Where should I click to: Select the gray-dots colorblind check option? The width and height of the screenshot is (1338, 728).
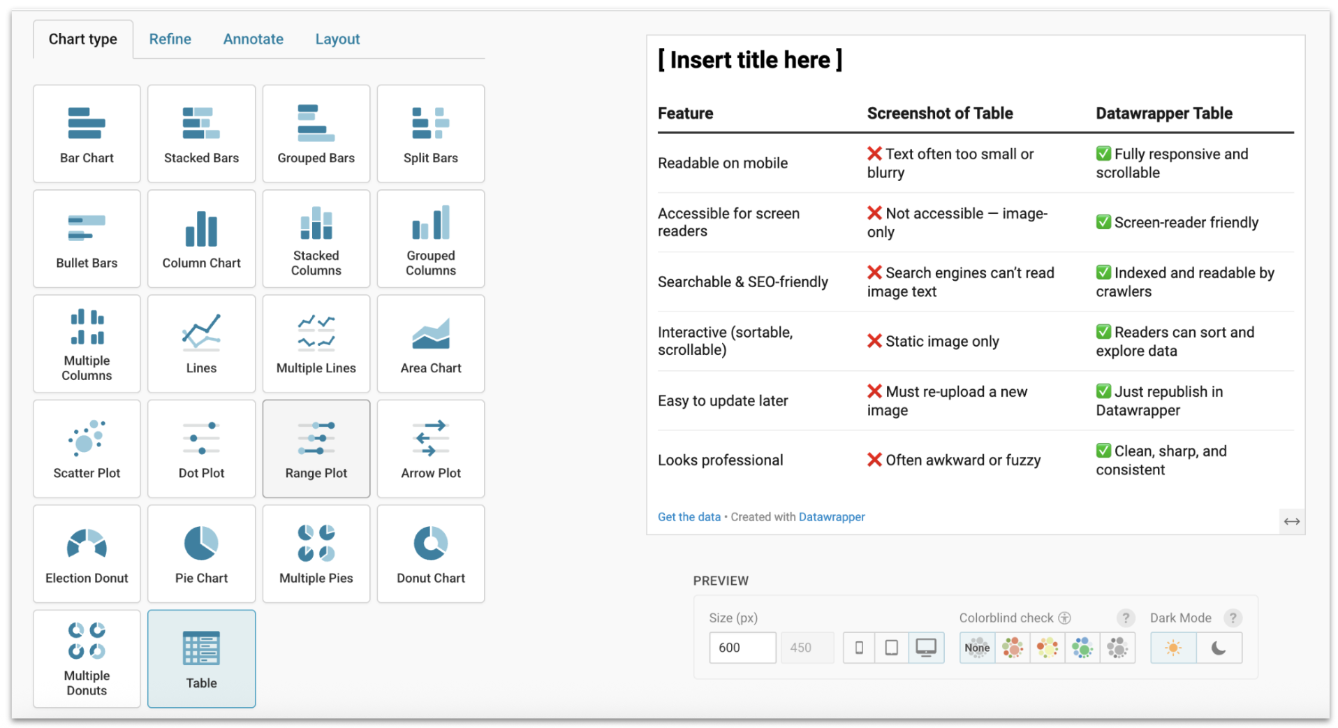coord(1117,648)
